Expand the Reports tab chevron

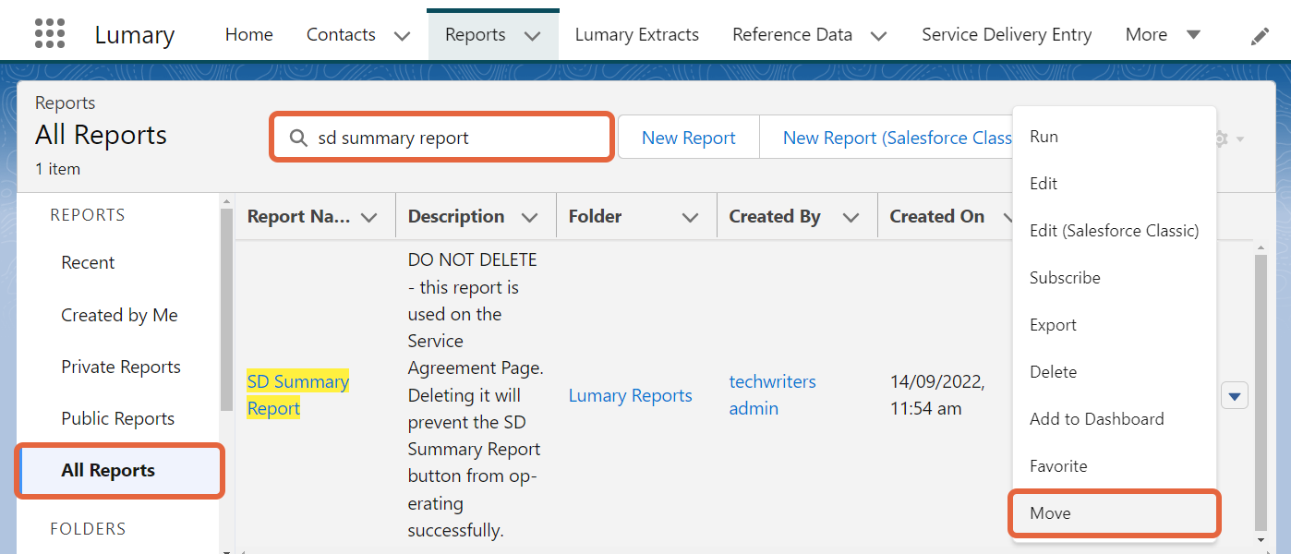point(532,36)
